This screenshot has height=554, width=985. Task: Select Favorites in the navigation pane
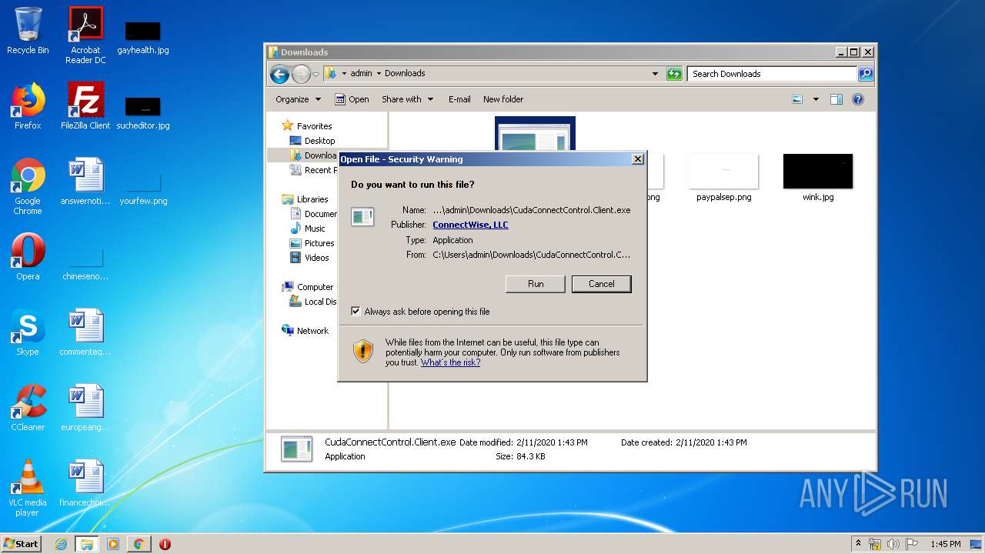(307, 126)
